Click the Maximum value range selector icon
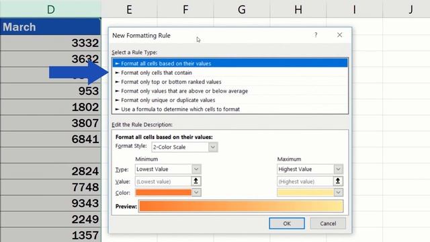Screen dimensions: 430x242 click(338, 181)
